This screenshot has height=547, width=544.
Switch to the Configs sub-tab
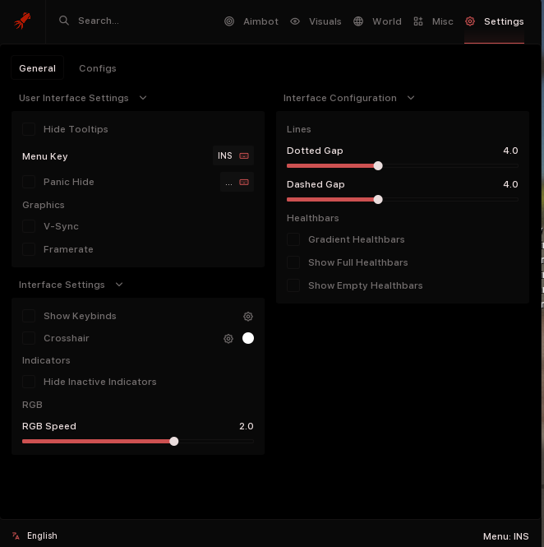pos(98,68)
